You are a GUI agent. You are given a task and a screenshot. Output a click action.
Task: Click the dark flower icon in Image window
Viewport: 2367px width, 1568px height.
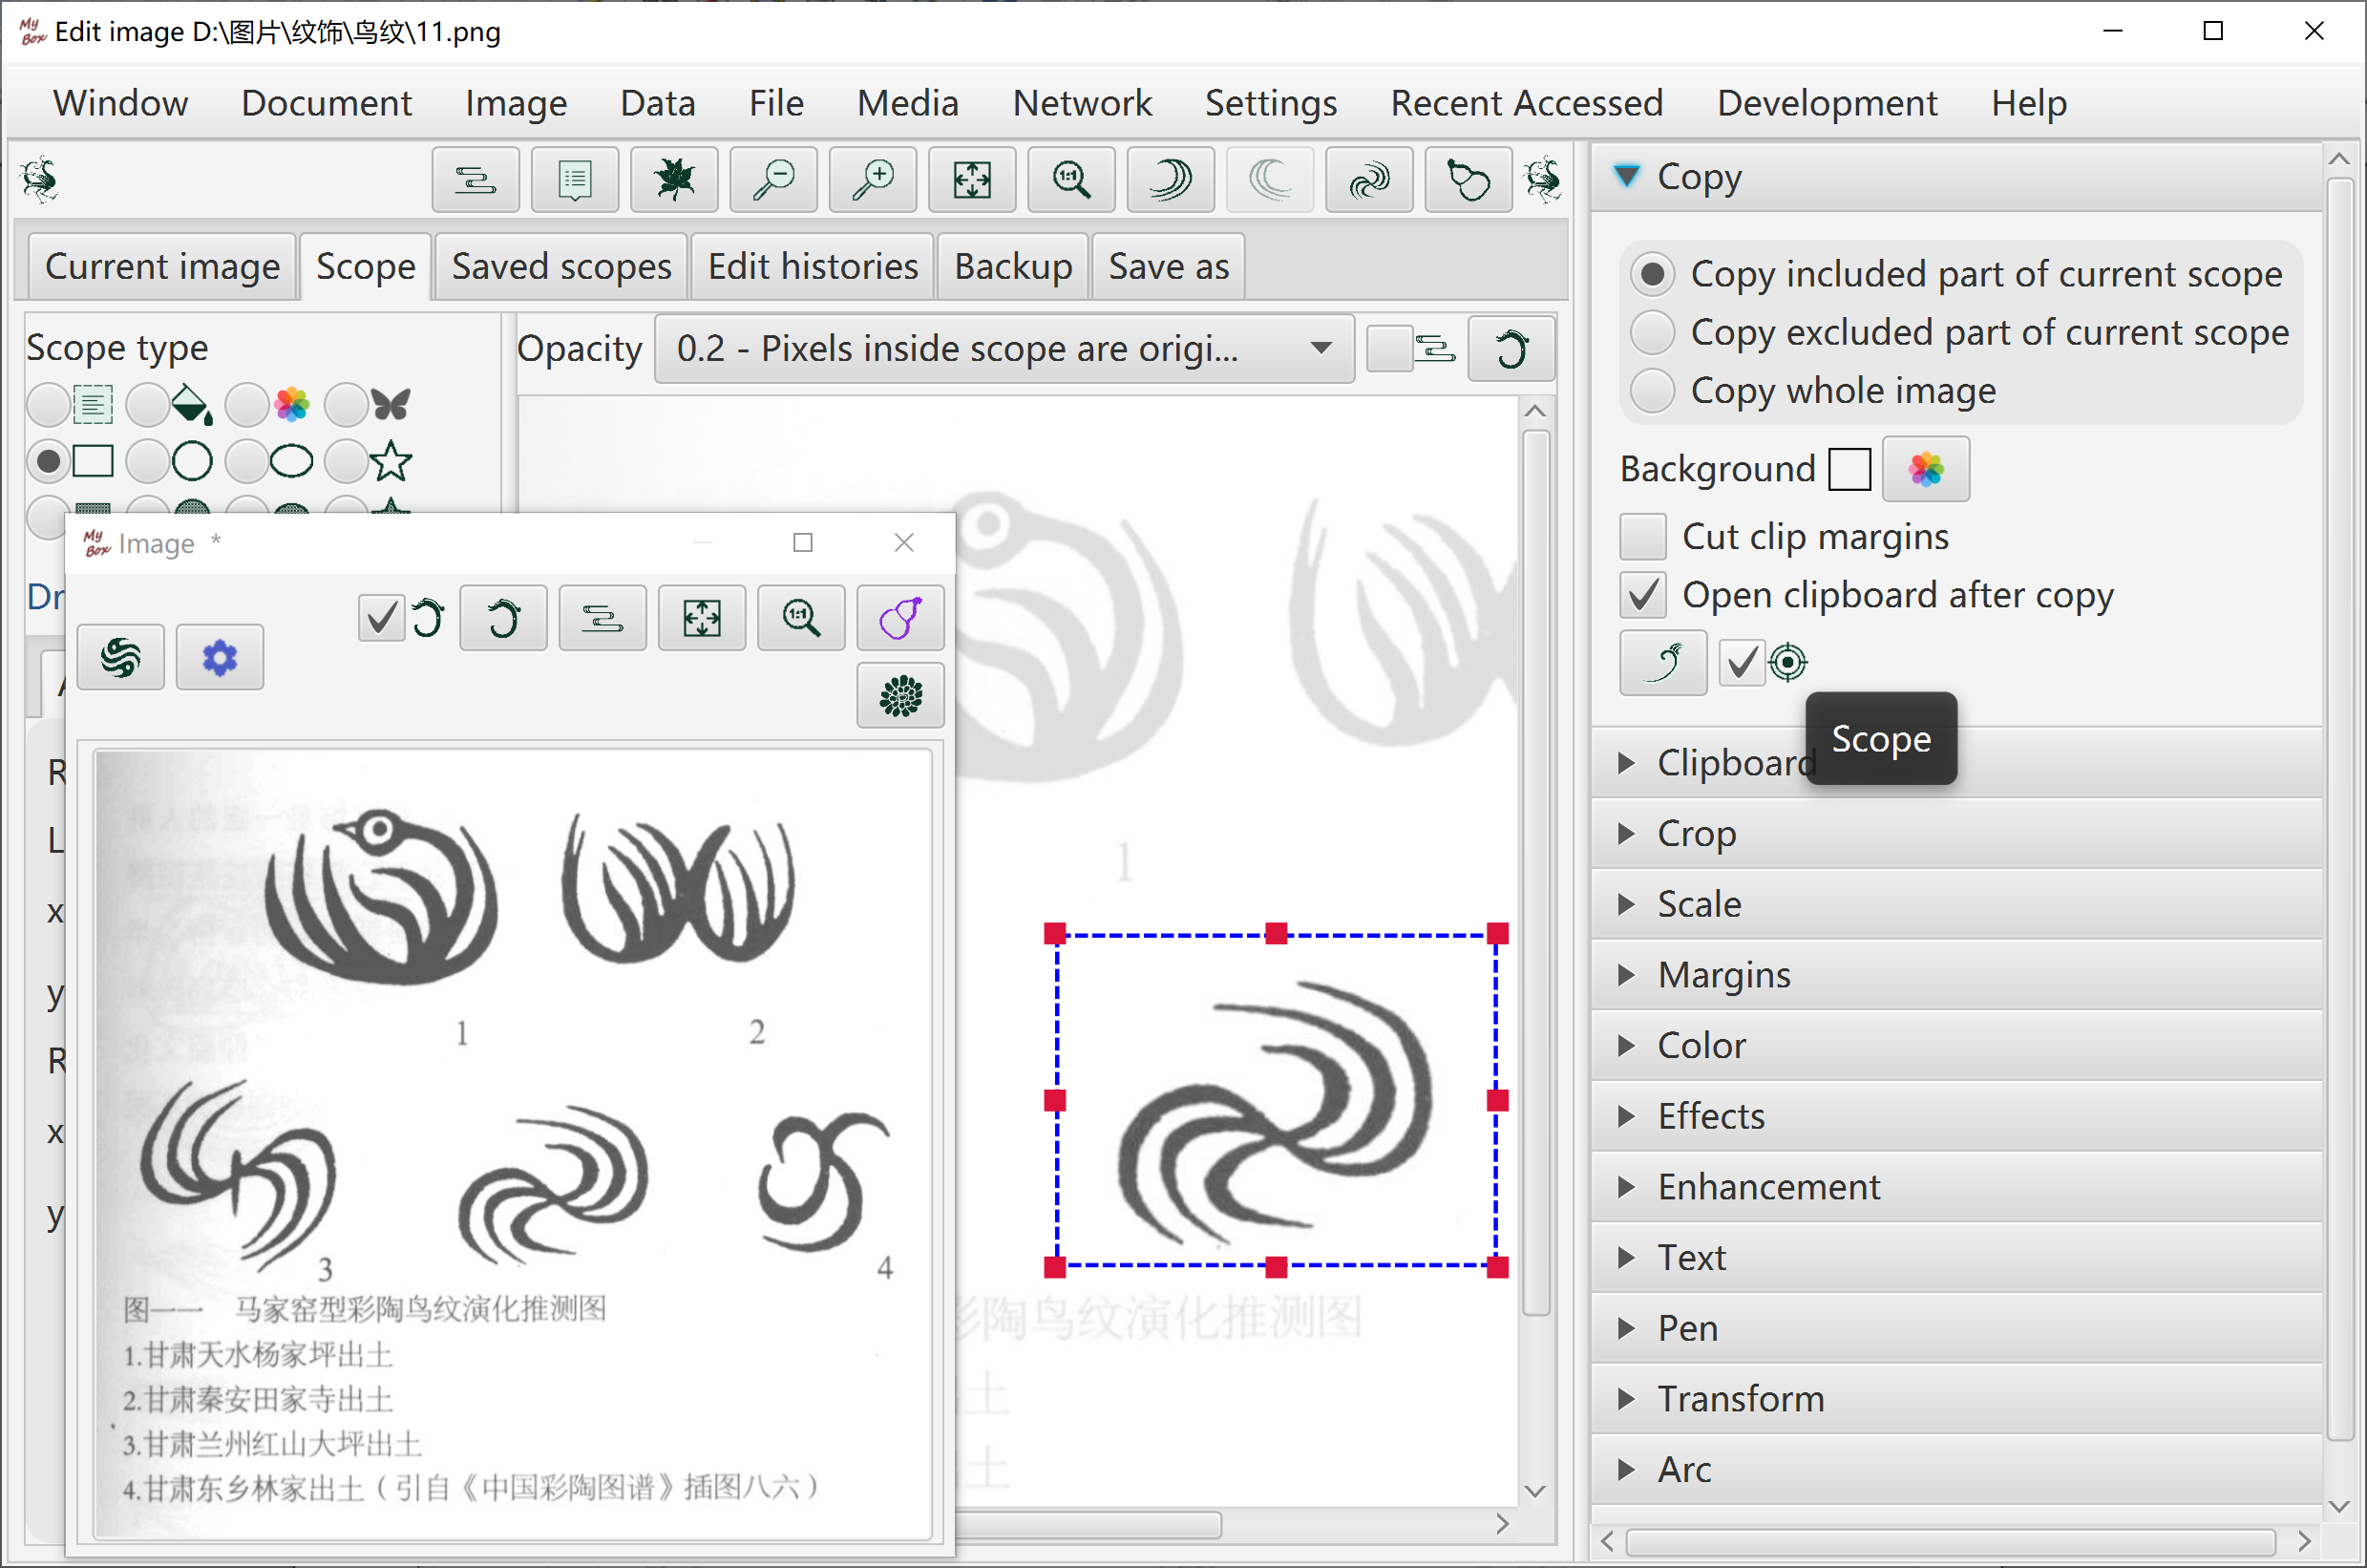[x=900, y=696]
